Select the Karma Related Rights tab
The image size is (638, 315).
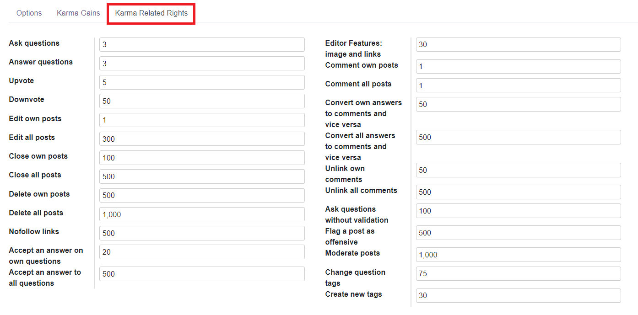click(x=151, y=13)
